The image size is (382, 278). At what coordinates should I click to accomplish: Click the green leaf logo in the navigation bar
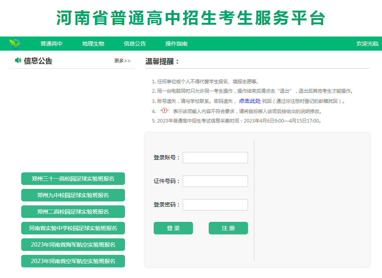point(15,43)
